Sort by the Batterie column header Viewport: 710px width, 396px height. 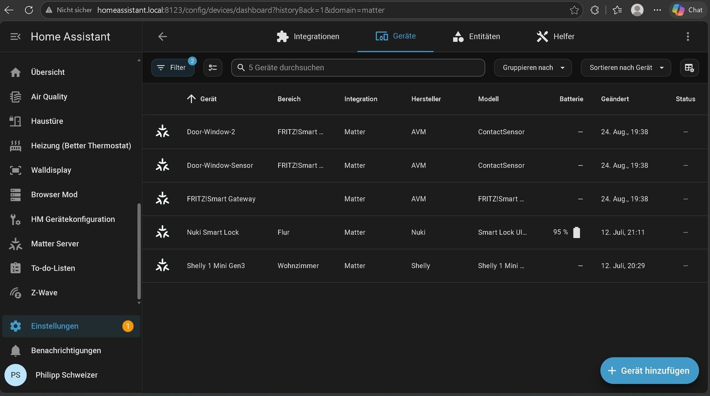point(571,99)
